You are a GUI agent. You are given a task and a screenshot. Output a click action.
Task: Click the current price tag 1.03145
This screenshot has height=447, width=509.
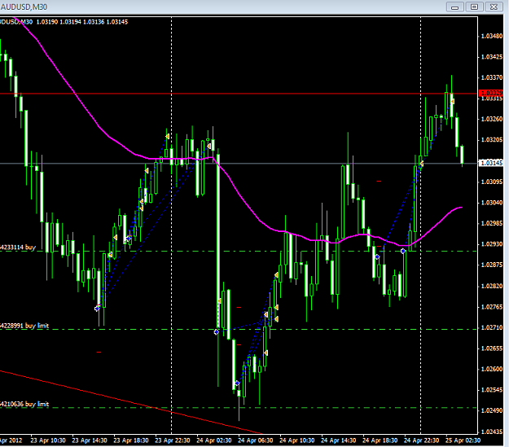[x=491, y=163]
